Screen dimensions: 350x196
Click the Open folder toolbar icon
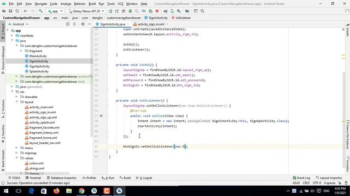[x=4, y=11]
